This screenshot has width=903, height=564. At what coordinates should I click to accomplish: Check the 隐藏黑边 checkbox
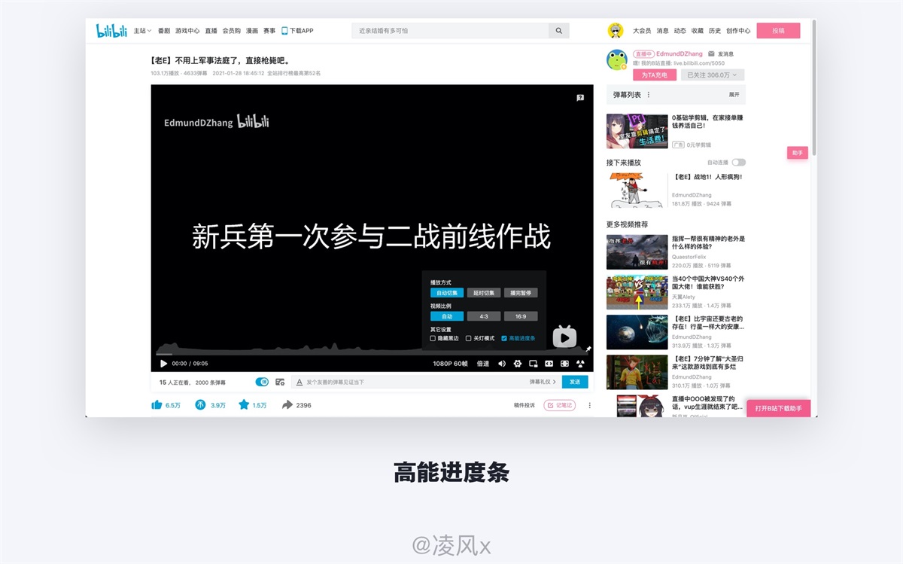(x=433, y=339)
